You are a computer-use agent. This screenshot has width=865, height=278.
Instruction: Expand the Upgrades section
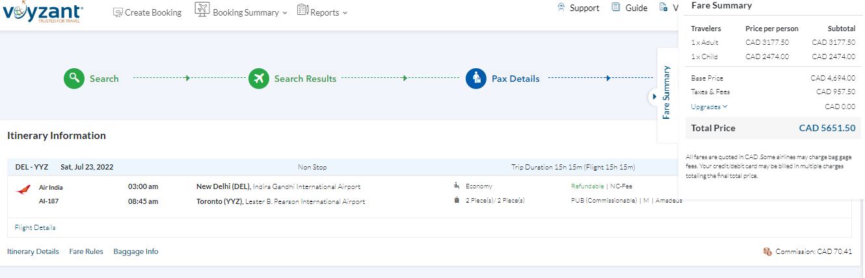709,107
